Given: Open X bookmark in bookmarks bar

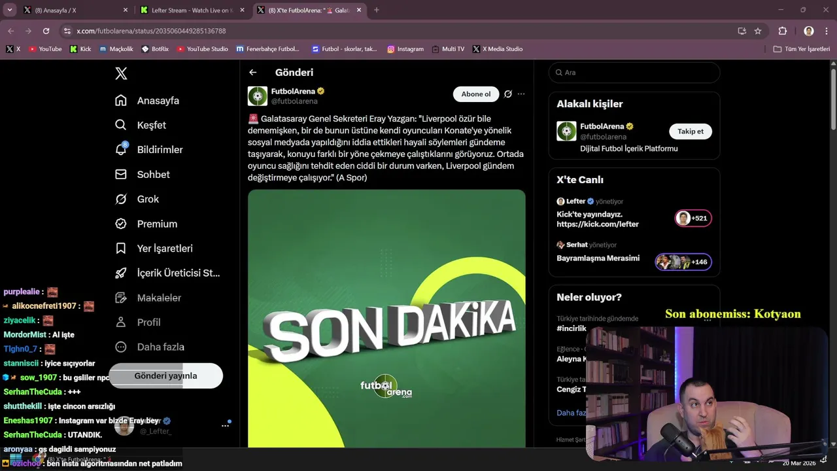Looking at the screenshot, I should click(x=13, y=49).
